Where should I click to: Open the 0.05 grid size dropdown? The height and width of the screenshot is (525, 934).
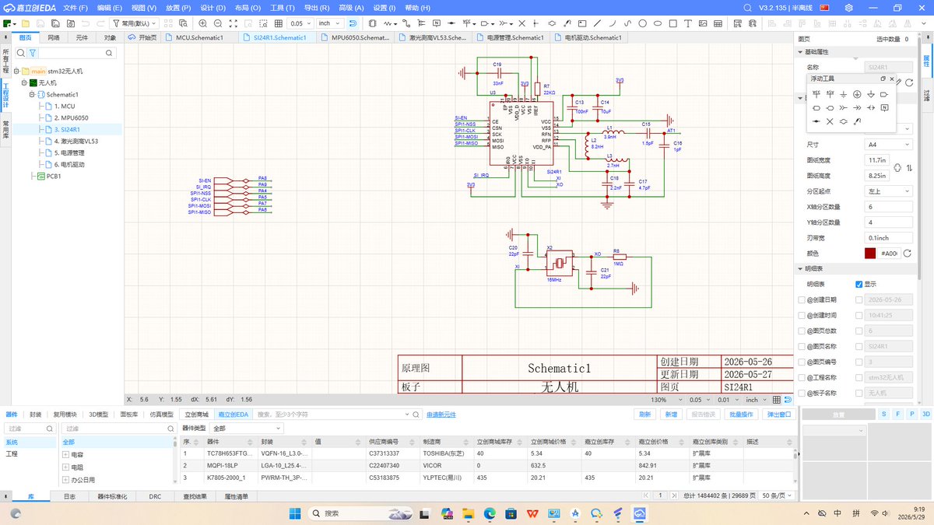[301, 23]
